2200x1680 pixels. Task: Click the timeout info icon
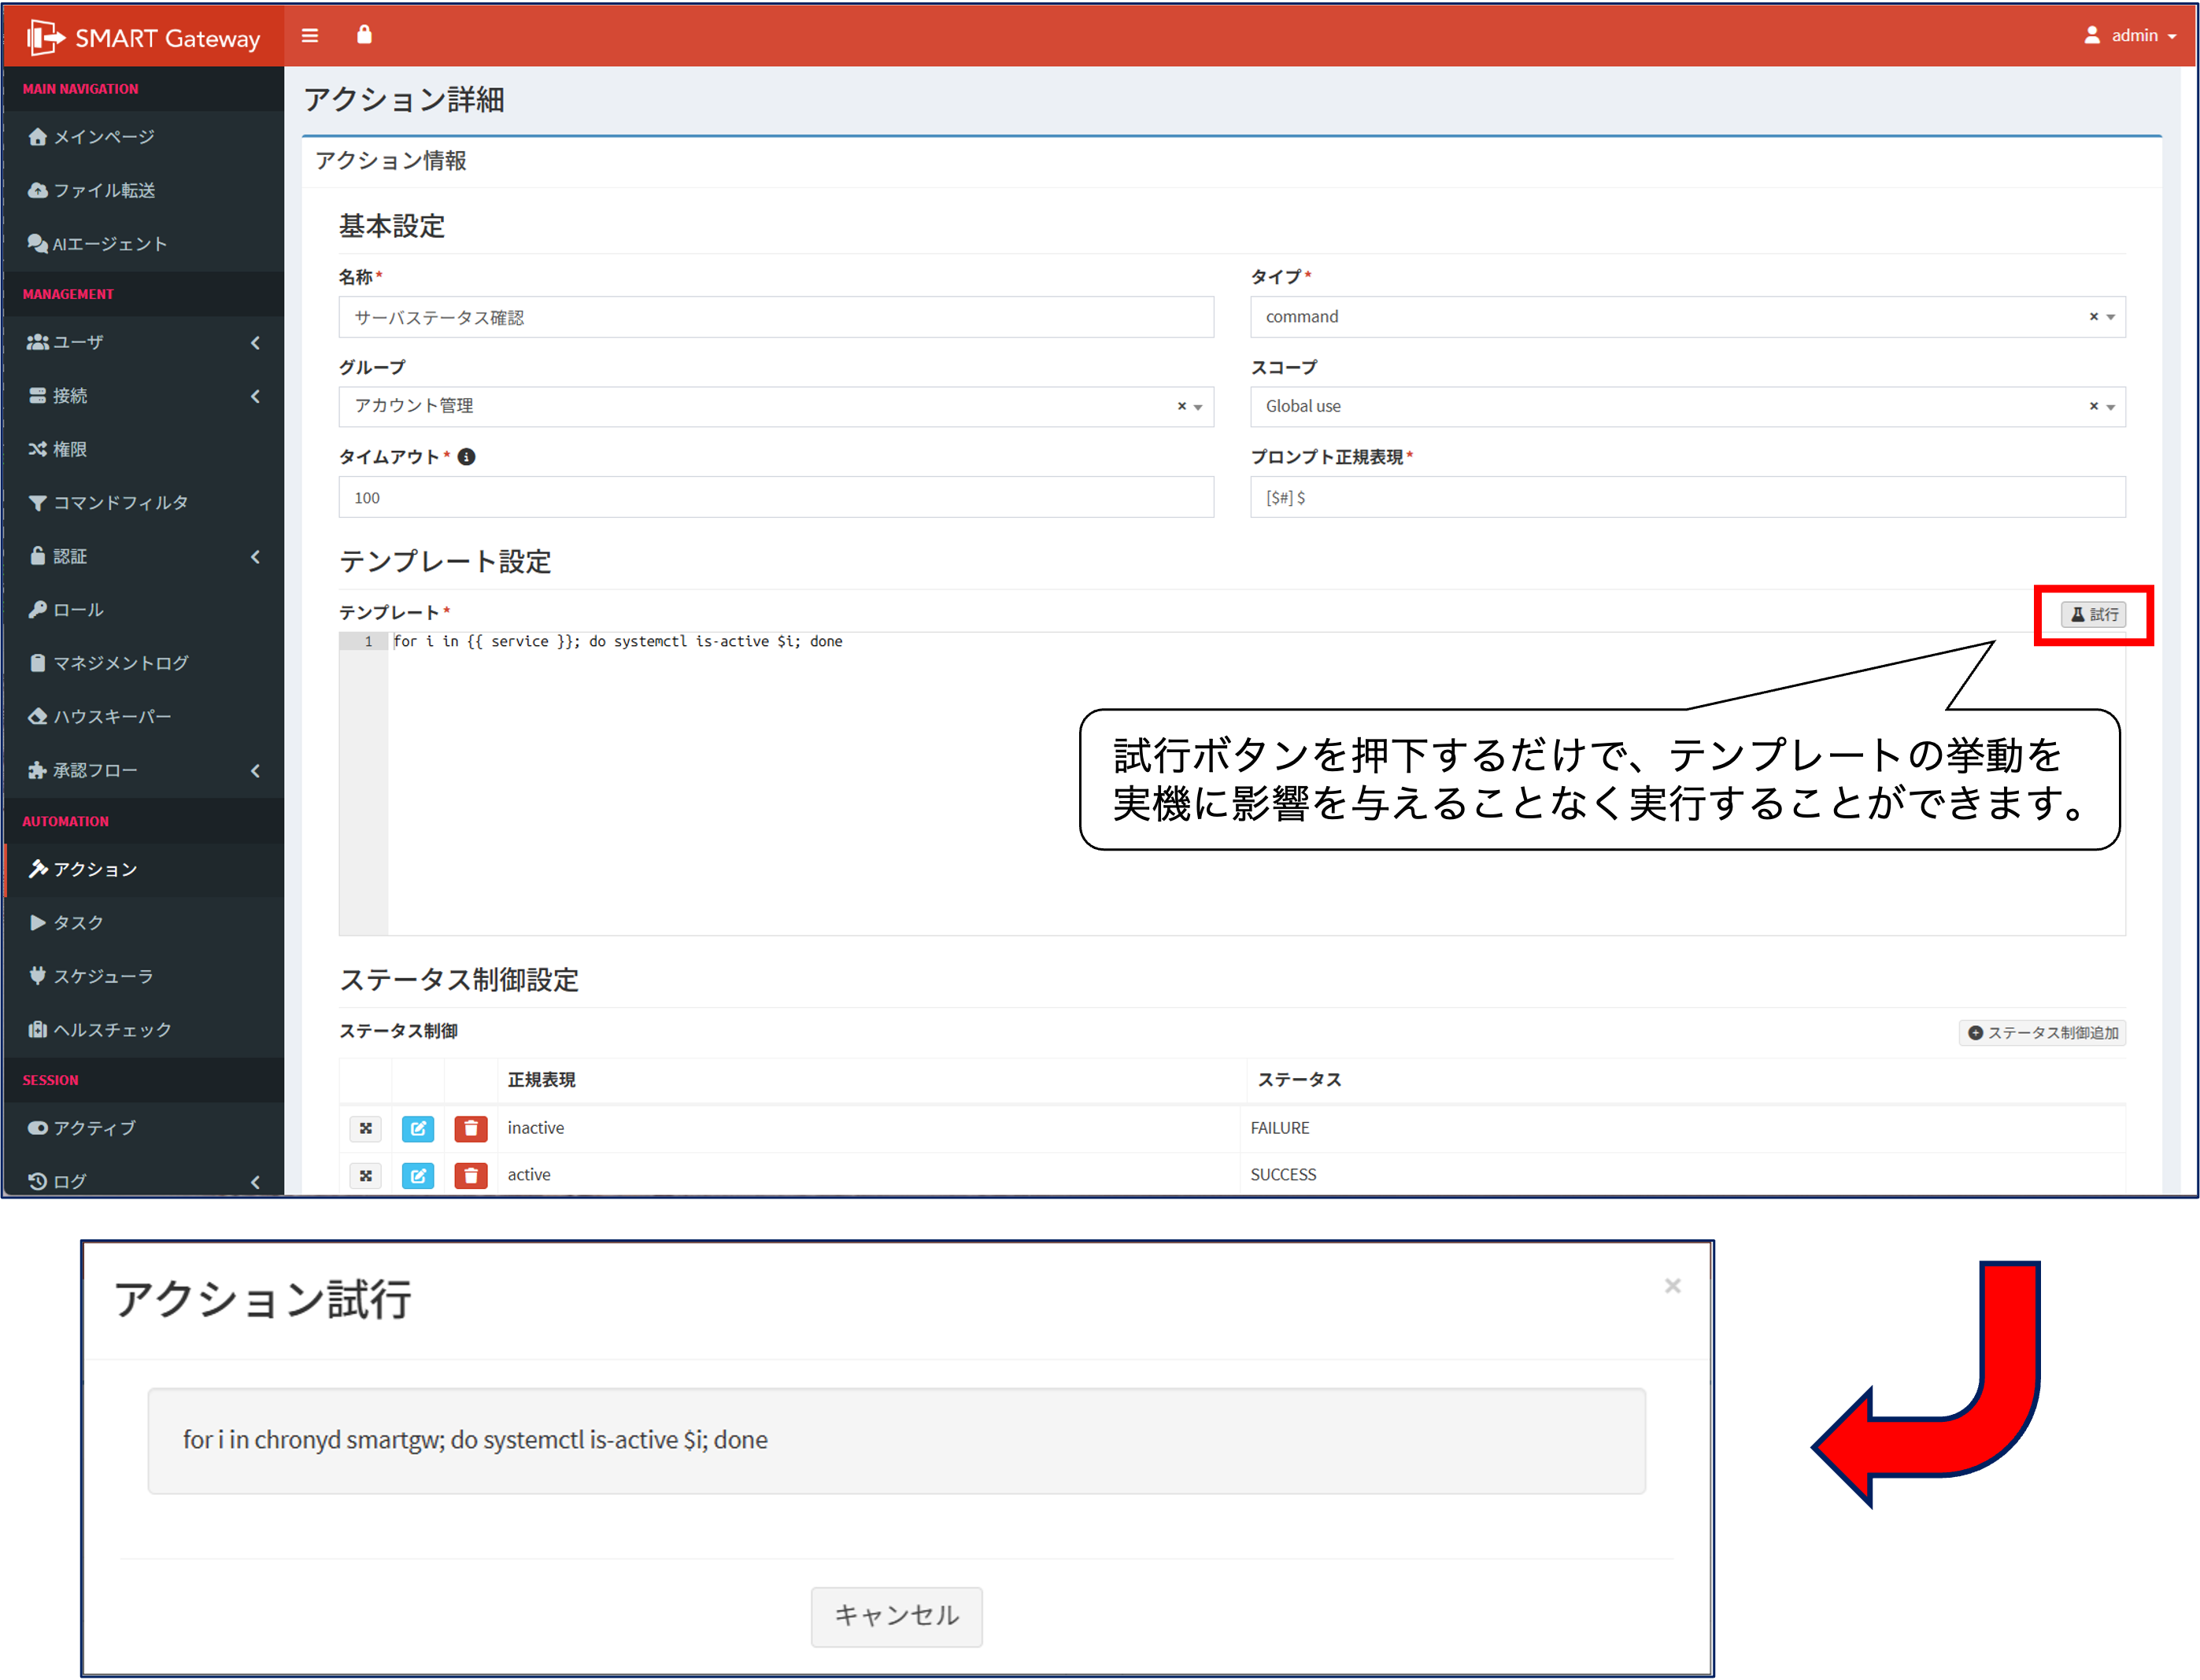pyautogui.click(x=466, y=457)
